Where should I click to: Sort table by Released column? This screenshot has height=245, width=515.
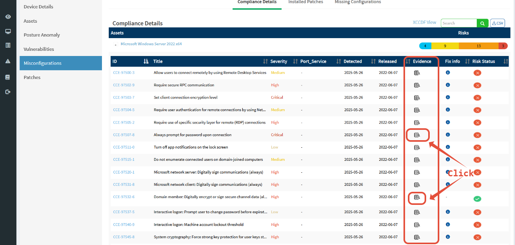coord(408,62)
